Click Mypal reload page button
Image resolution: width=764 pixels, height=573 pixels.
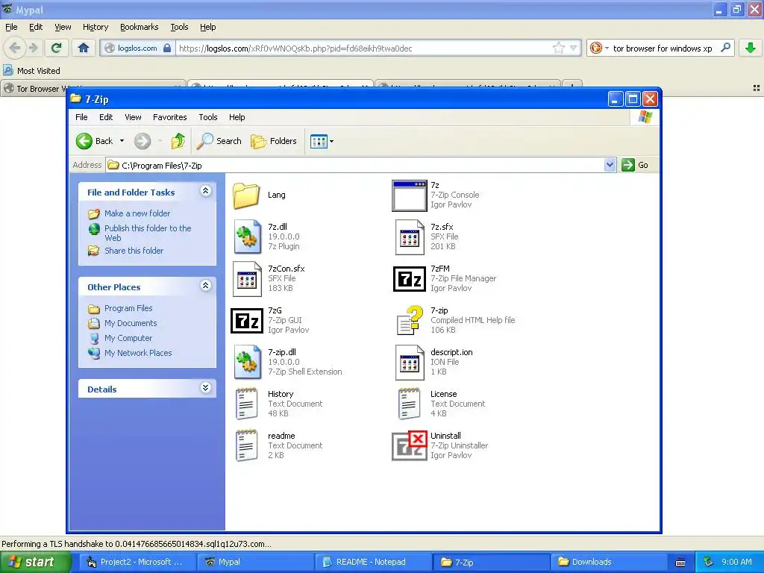pos(56,48)
